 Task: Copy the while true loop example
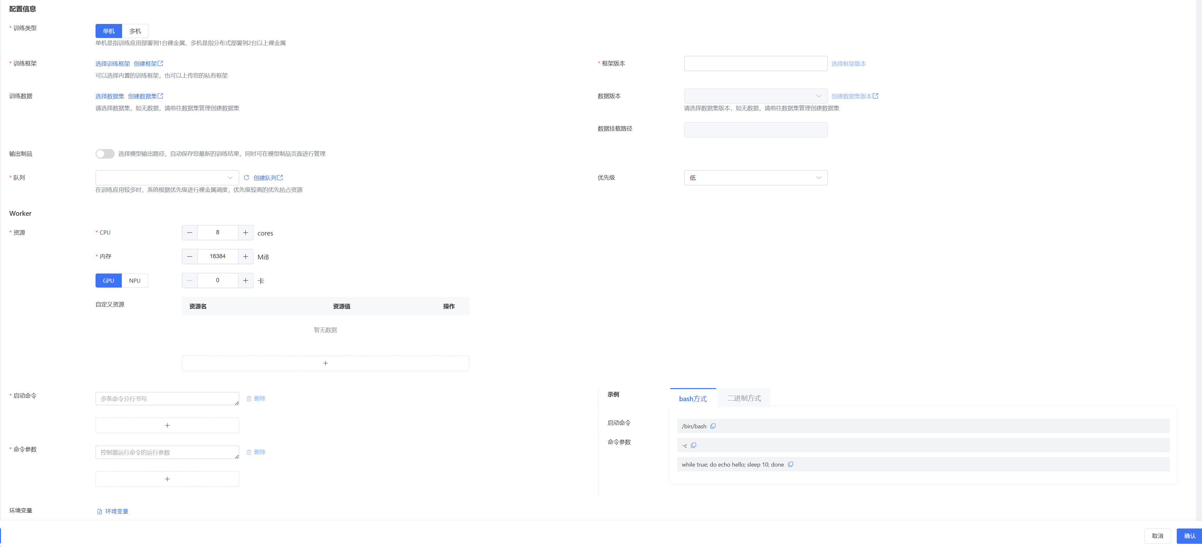pyautogui.click(x=791, y=464)
